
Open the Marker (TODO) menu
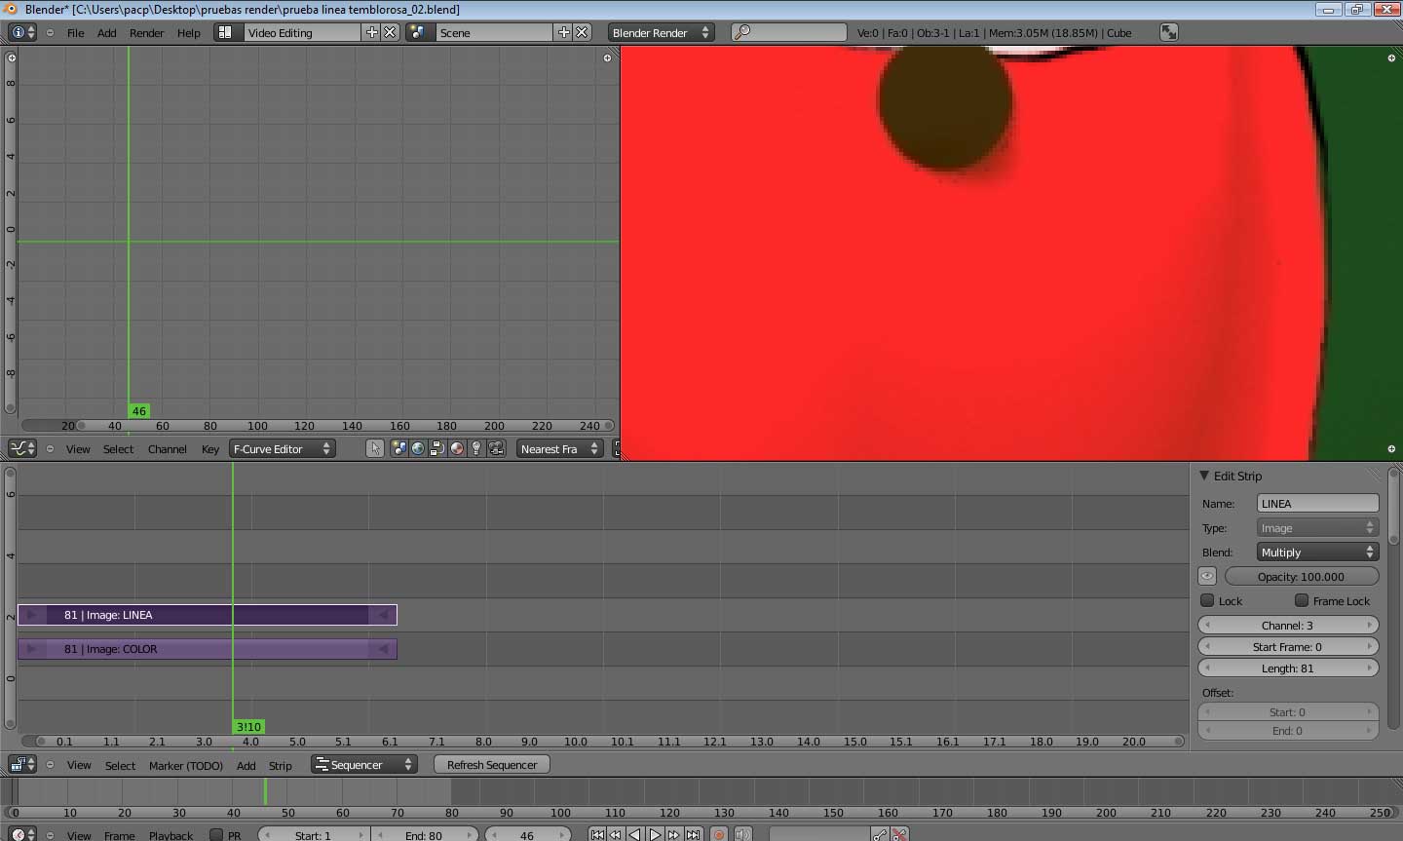pyautogui.click(x=185, y=765)
